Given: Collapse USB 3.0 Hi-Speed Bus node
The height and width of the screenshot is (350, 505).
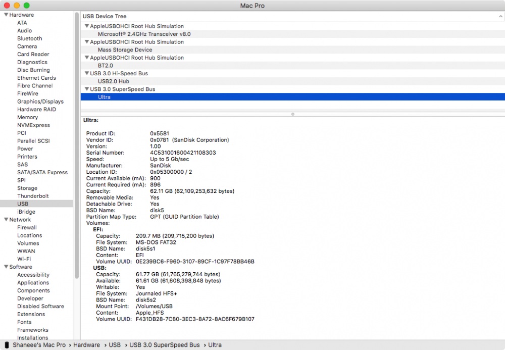Looking at the screenshot, I should (87, 73).
